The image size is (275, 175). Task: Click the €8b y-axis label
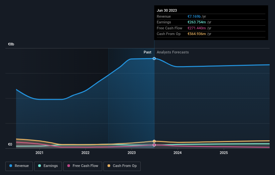(11, 44)
